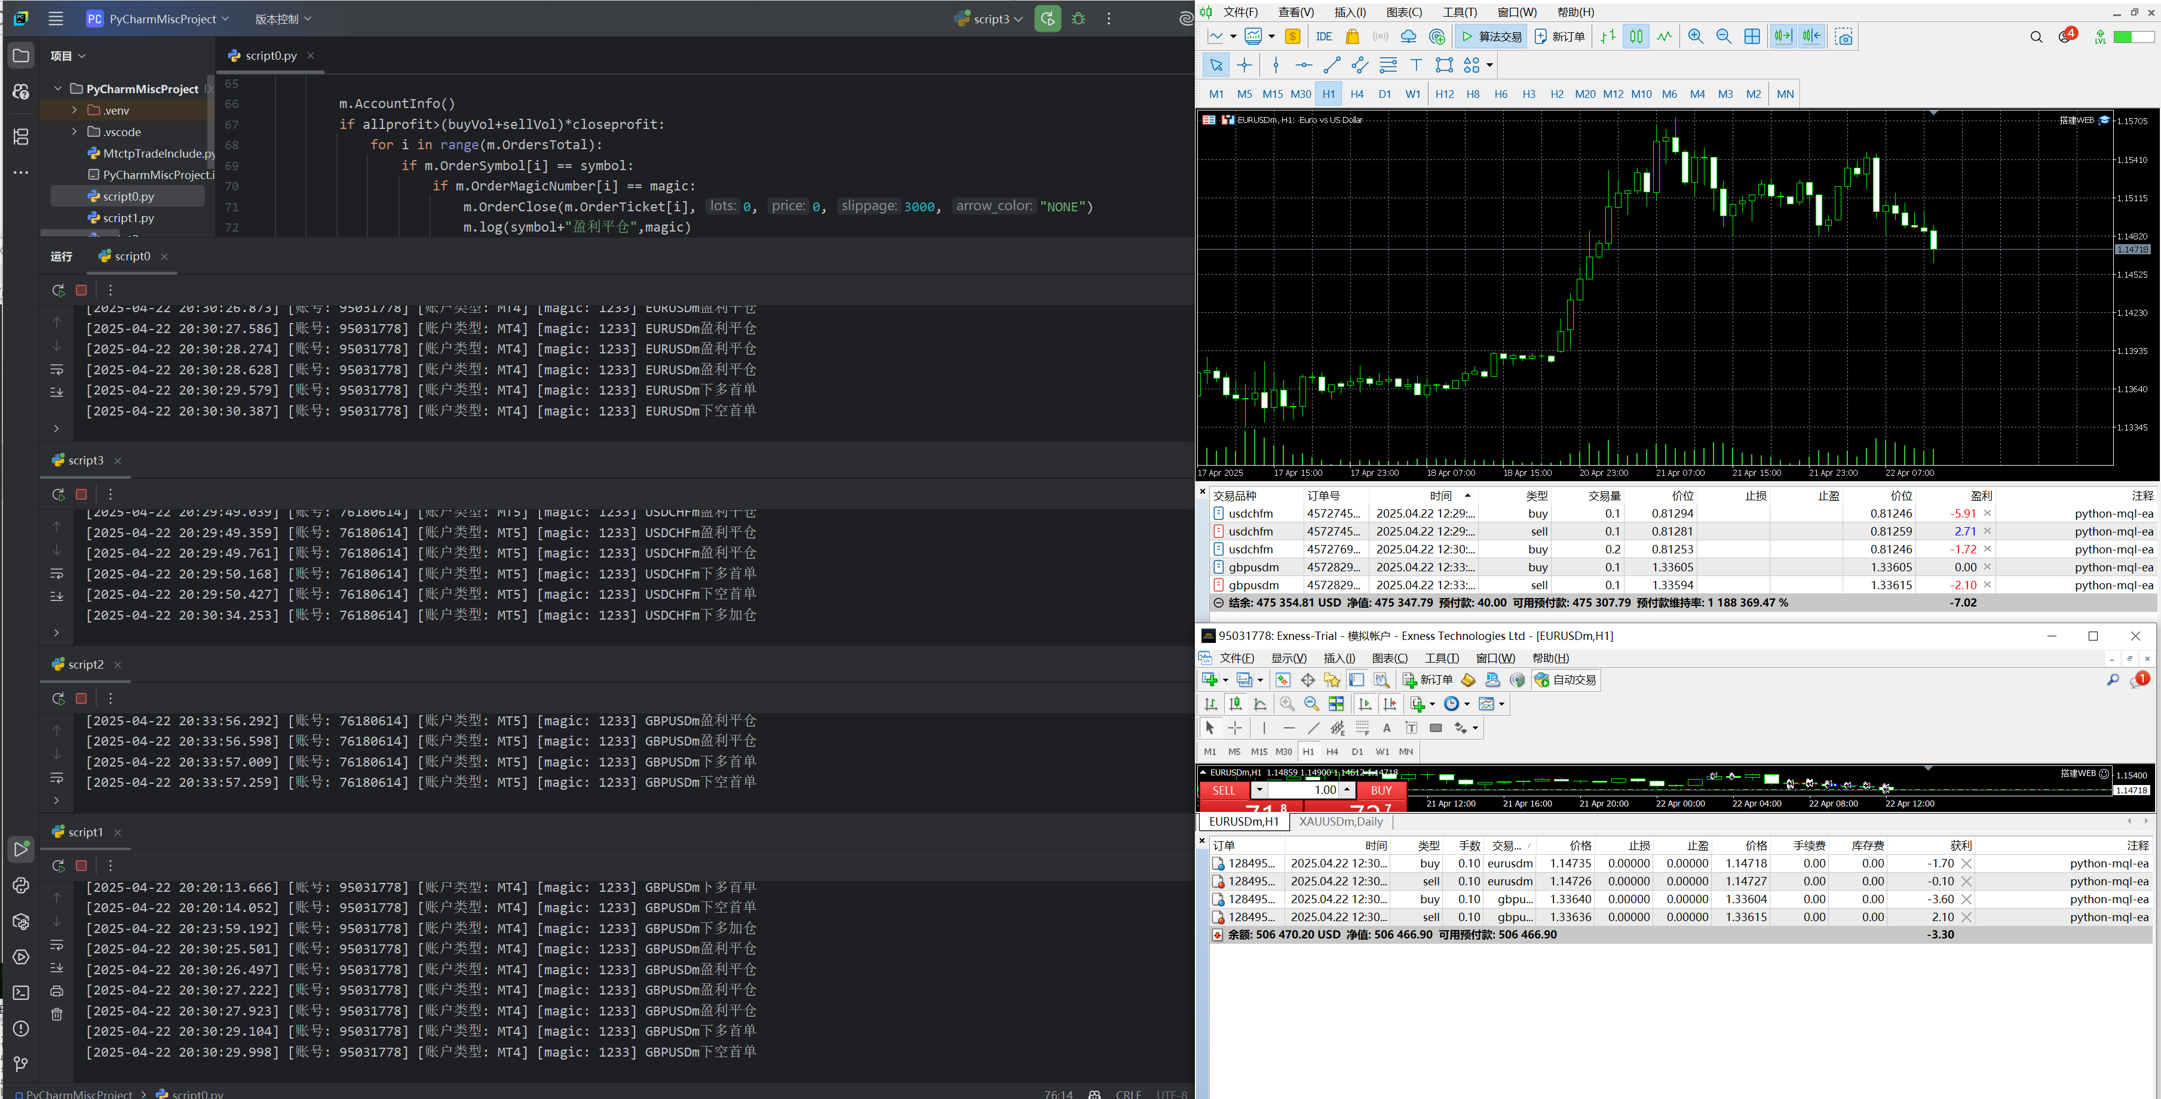Select the MT4 D1 timeframe button
2161x1099 pixels.
pyautogui.click(x=1357, y=751)
